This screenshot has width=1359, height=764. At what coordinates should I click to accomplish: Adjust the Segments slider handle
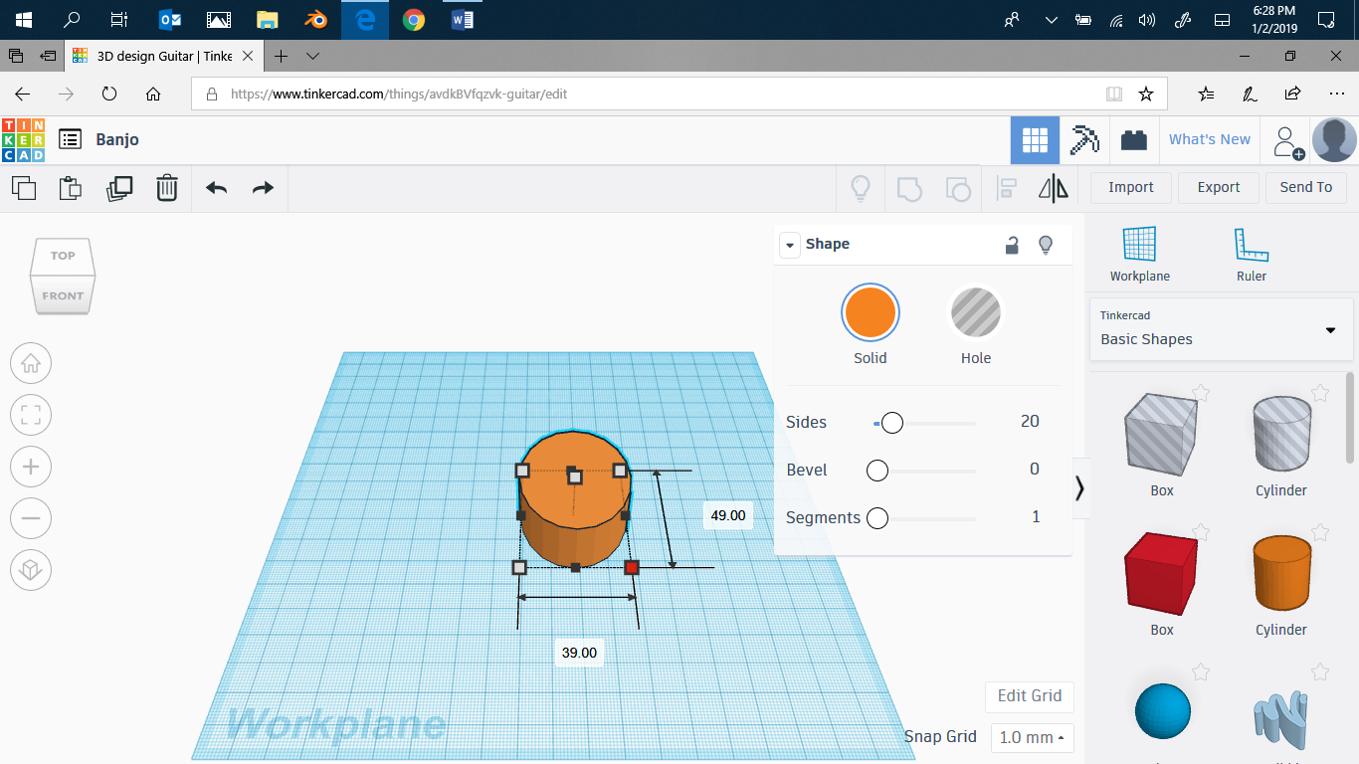876,518
